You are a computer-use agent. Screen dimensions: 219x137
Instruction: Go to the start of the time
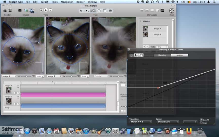[x=41, y=10]
